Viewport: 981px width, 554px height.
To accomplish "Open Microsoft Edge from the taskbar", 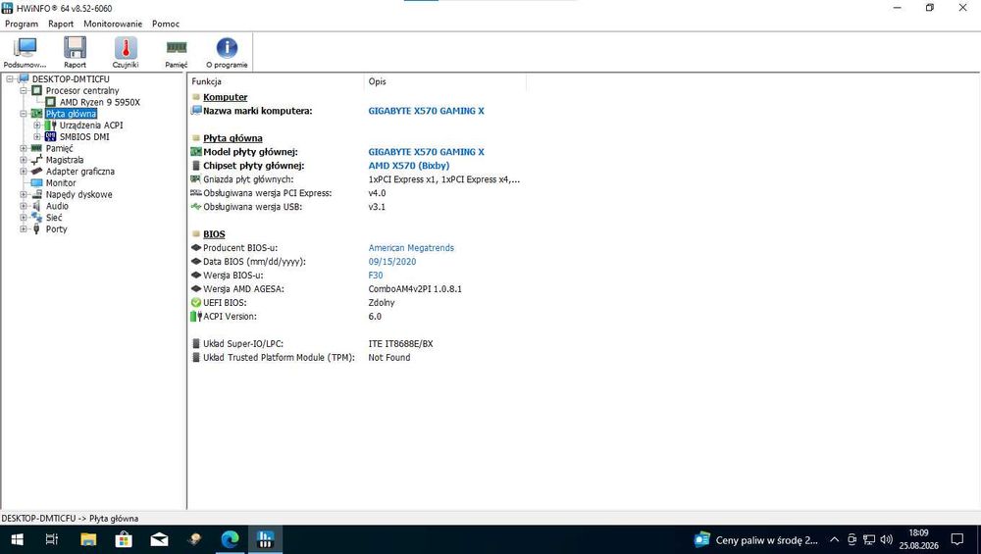I will coord(231,539).
